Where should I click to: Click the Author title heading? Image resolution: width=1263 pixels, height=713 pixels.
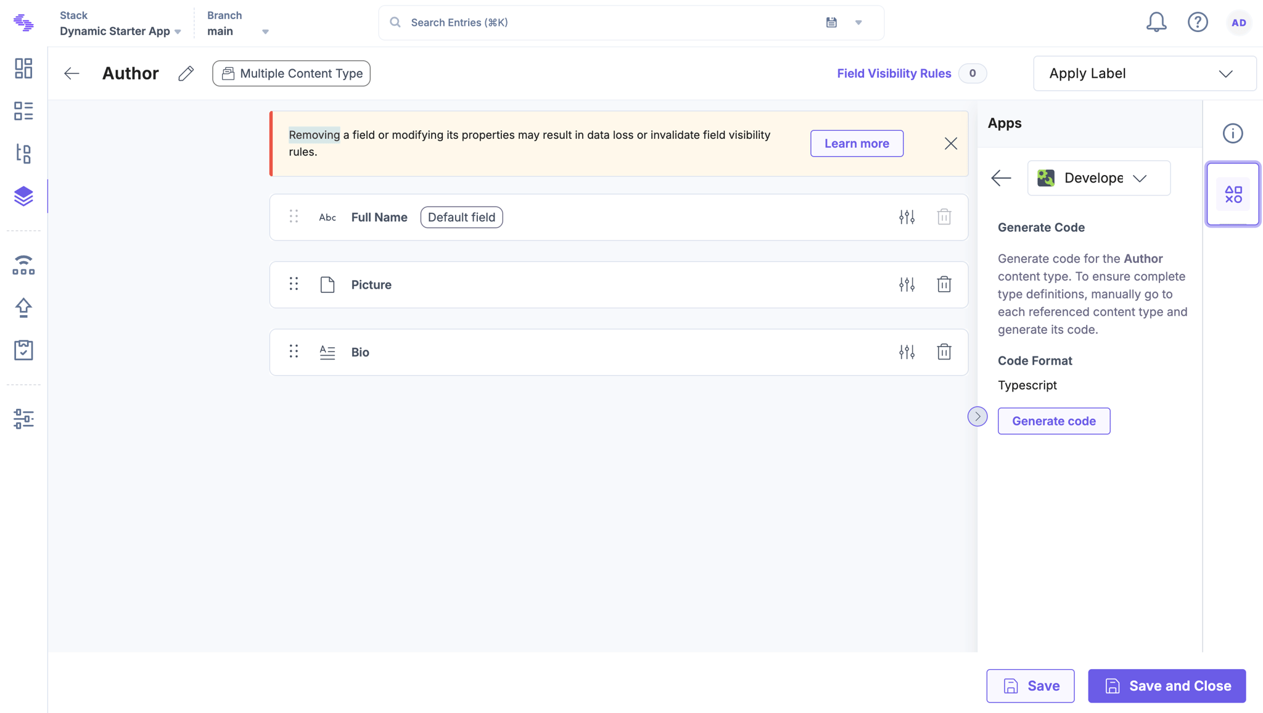pos(130,73)
